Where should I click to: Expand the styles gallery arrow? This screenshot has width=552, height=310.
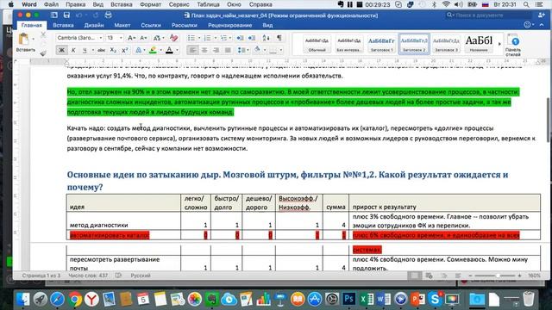click(x=499, y=44)
